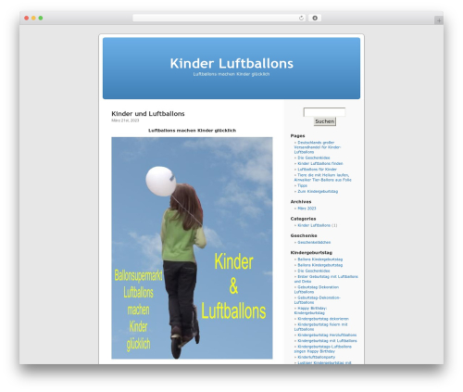Open Kindergeburtstag dekorieren link

click(323, 319)
